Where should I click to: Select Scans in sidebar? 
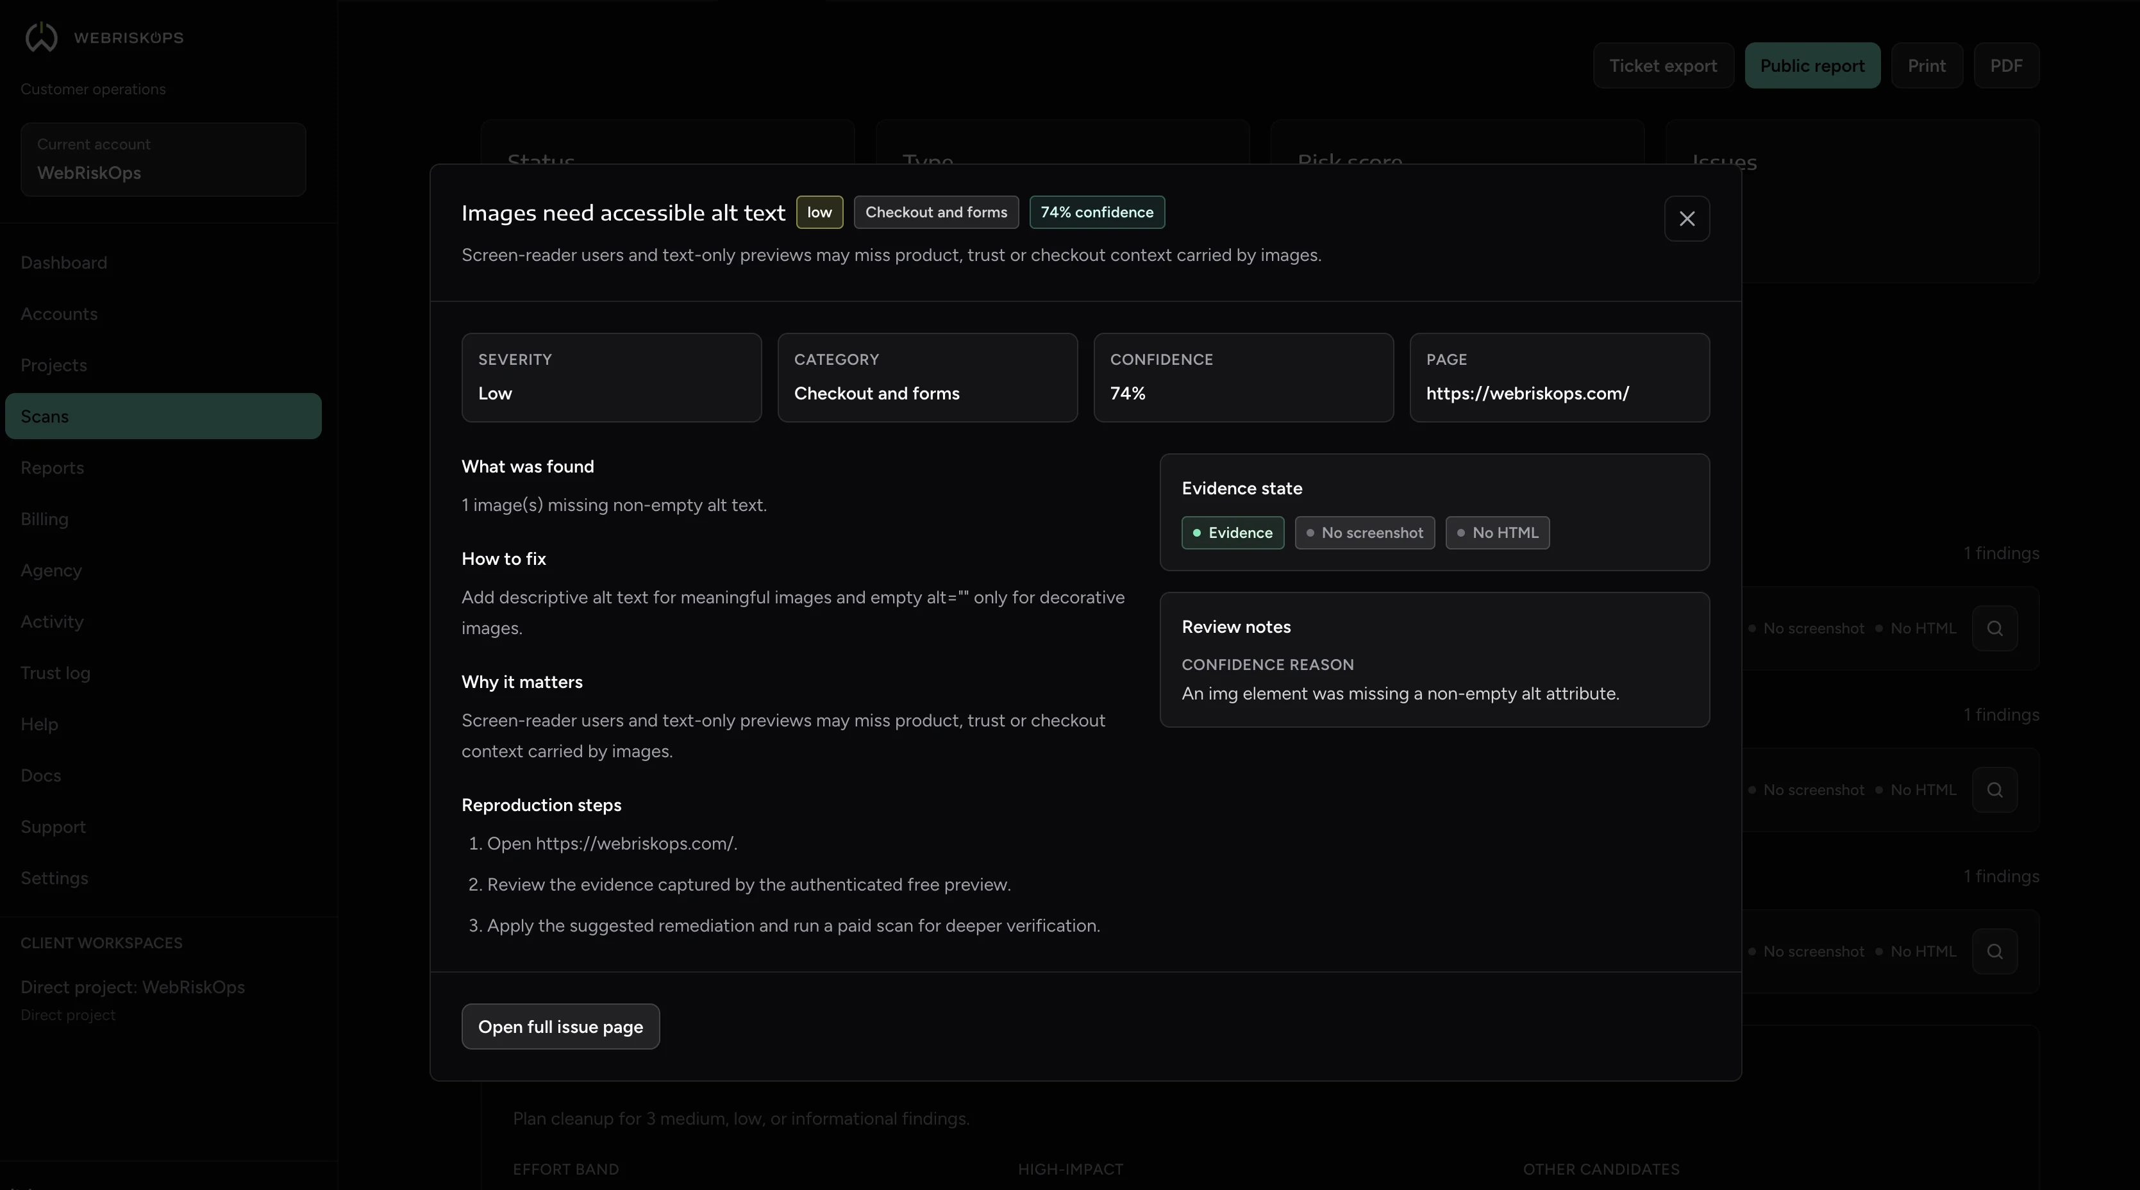pyautogui.click(x=163, y=416)
